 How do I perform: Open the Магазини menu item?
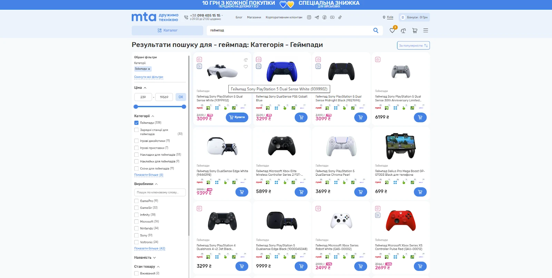tap(254, 17)
